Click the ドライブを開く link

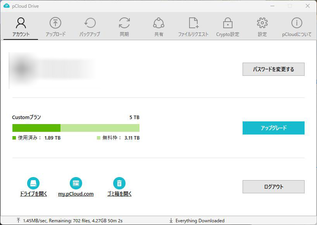click(x=33, y=194)
